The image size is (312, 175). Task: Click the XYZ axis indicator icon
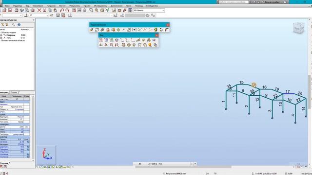click(x=47, y=154)
